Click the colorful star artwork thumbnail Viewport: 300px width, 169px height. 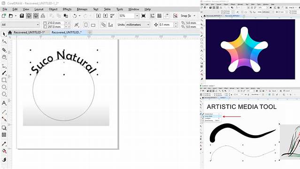coord(250,49)
